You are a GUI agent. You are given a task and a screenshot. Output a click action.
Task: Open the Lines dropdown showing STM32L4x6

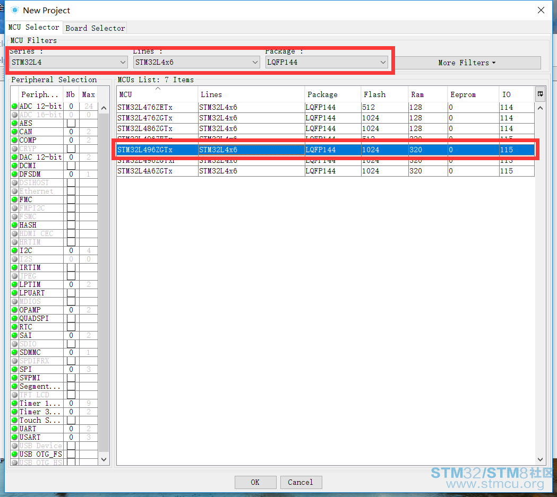click(x=196, y=62)
